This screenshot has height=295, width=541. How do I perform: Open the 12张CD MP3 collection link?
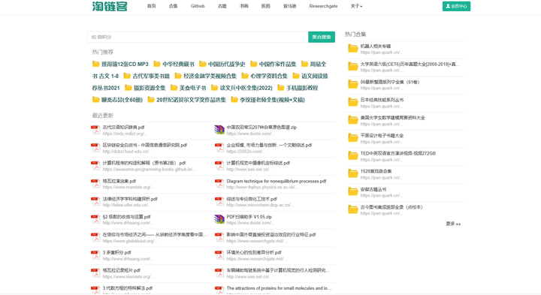click(x=125, y=64)
